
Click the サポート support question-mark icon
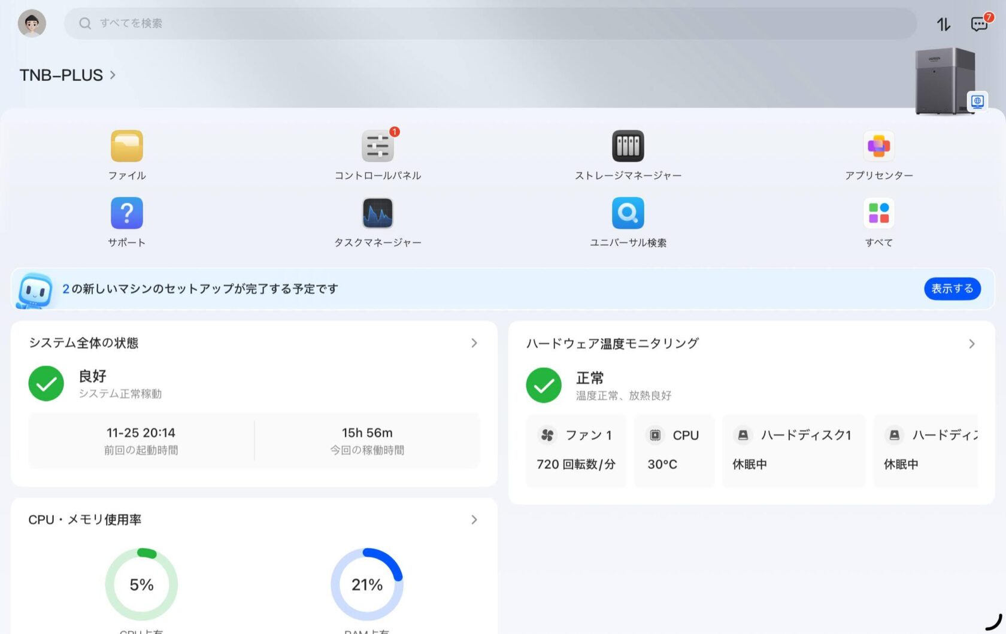(x=126, y=214)
